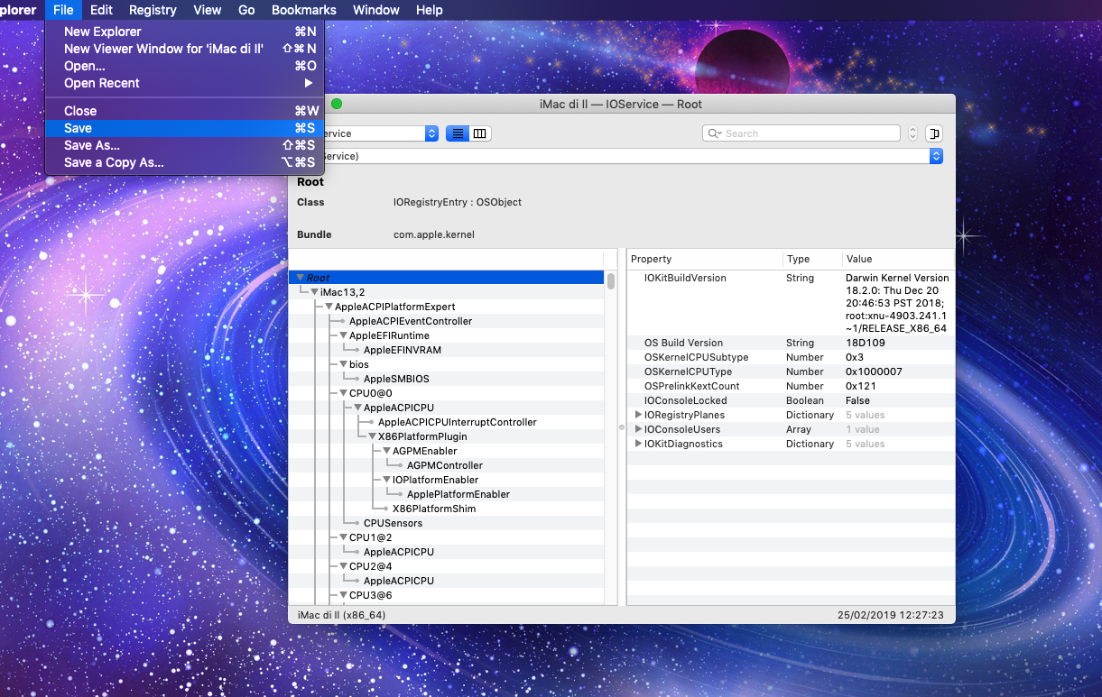
Task: Collapse the iMac13,2 node
Action: click(x=315, y=292)
